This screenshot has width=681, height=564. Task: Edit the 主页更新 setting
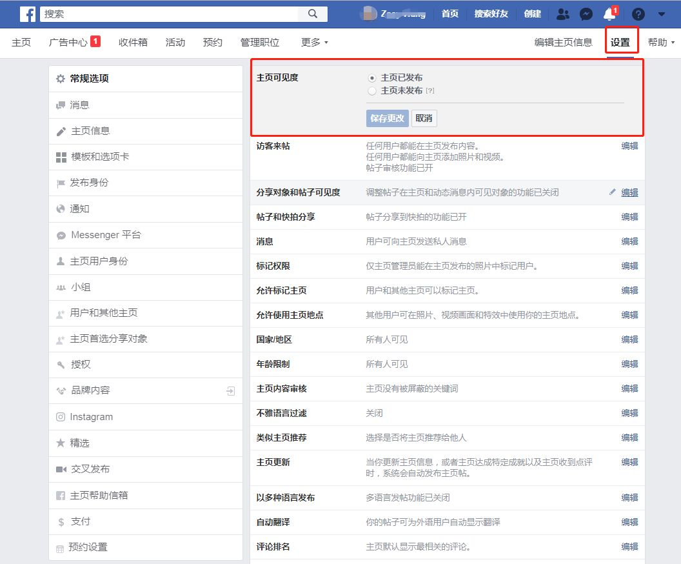629,462
